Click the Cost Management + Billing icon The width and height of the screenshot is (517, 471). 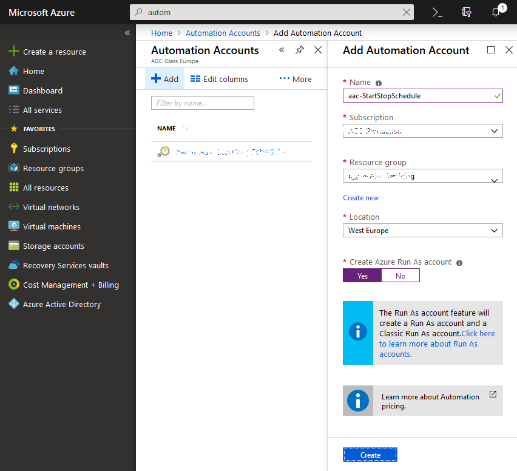pos(14,284)
